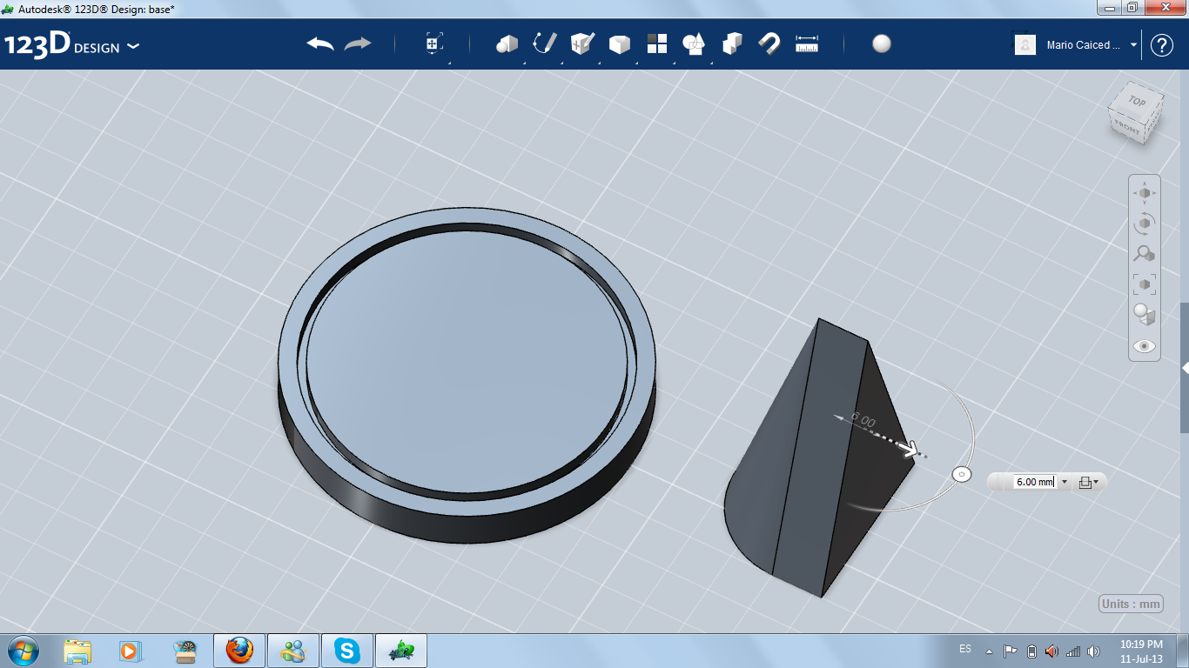
Task: Select the Measure ruler tool
Action: click(x=807, y=44)
